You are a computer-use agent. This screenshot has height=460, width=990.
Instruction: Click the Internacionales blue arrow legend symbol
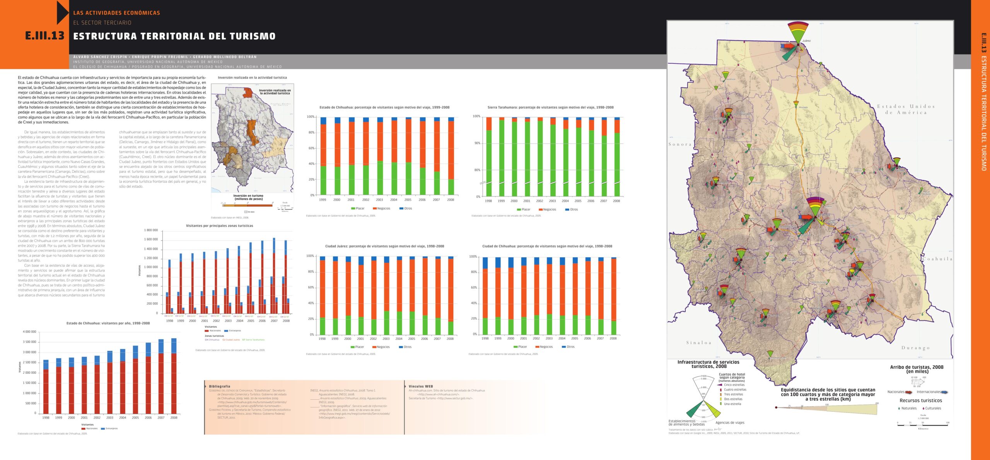point(944,392)
